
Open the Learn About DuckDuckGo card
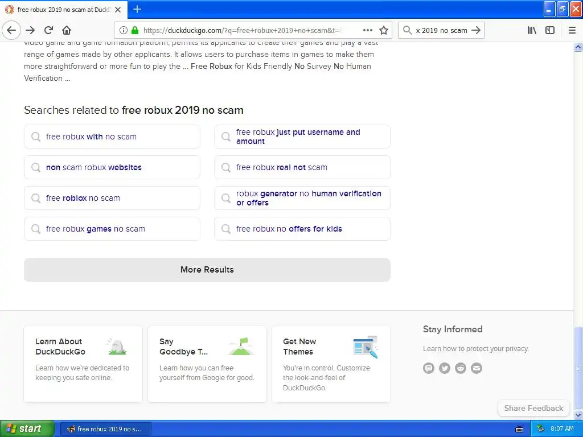pyautogui.click(x=83, y=364)
